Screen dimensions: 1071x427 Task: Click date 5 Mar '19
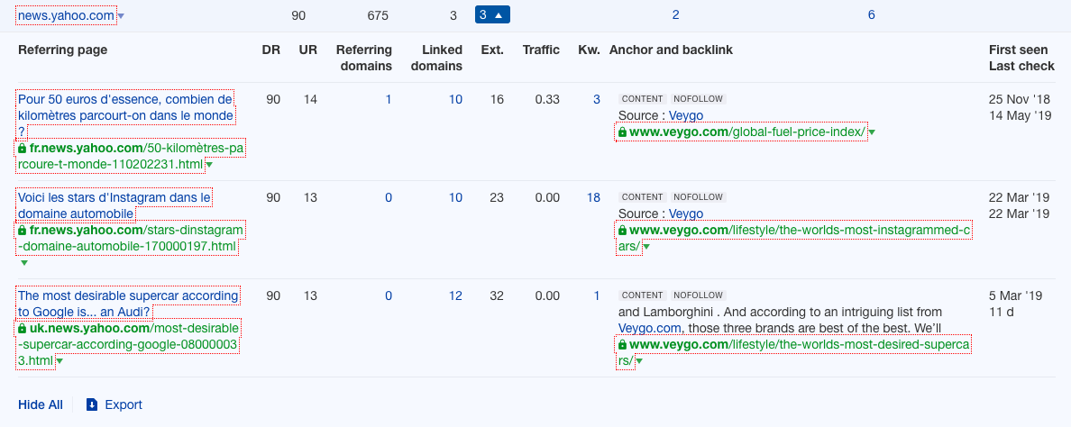click(x=1016, y=296)
